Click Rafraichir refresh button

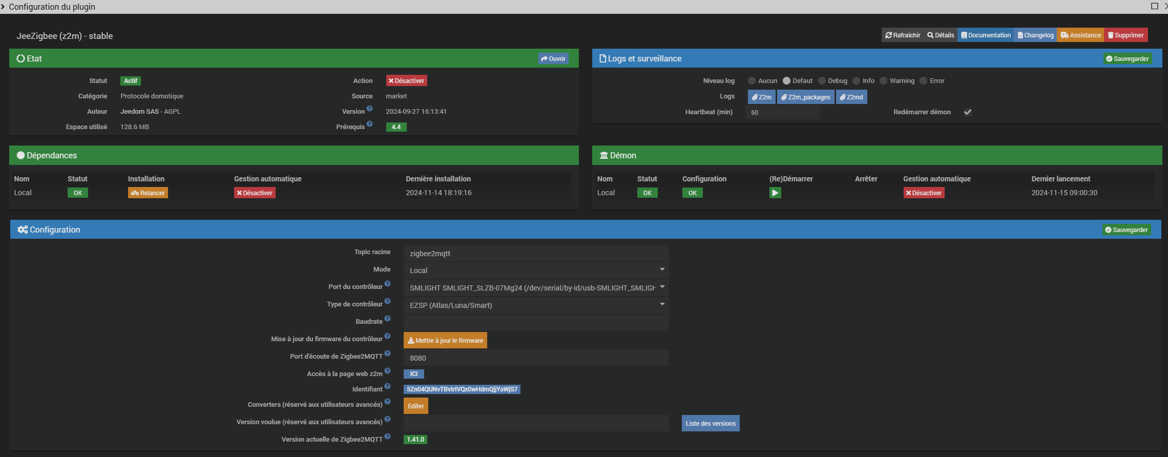[x=903, y=35]
